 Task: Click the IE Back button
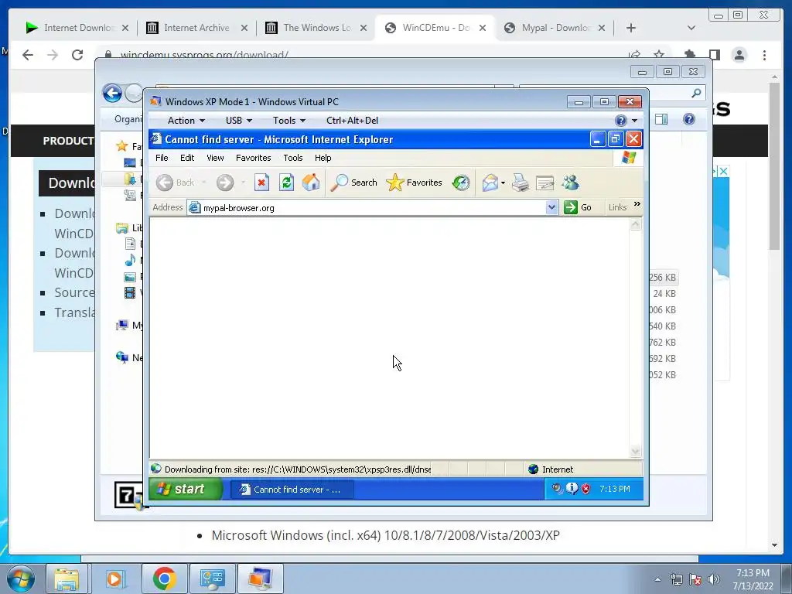tap(176, 183)
